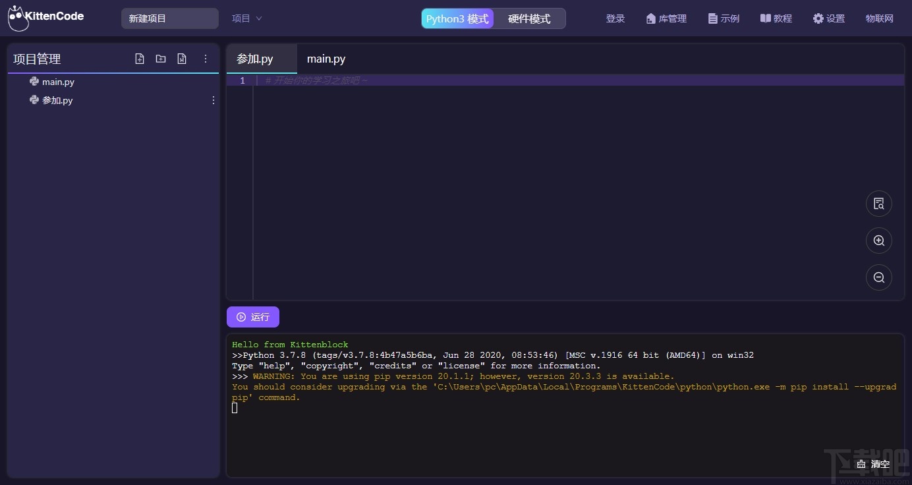Click the project name field 新建项目

pyautogui.click(x=170, y=18)
